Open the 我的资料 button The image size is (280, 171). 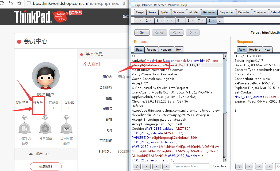(46, 166)
